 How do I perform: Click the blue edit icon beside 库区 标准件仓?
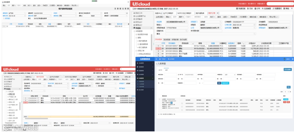pos(171,102)
